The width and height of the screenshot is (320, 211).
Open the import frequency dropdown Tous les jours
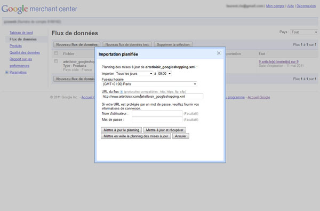point(134,74)
